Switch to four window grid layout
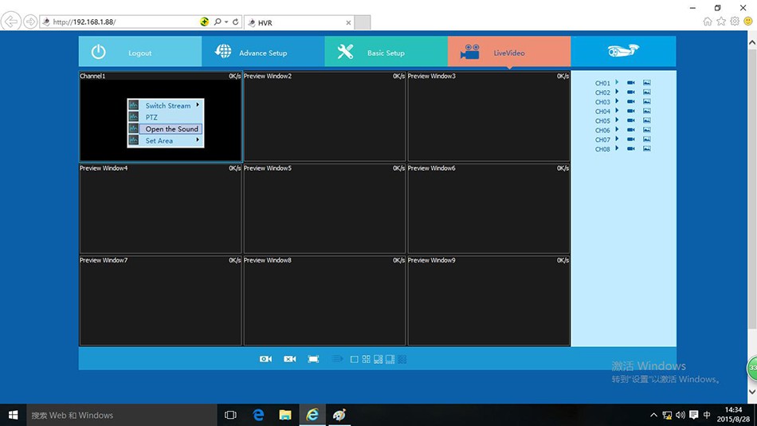757x426 pixels. click(x=366, y=359)
